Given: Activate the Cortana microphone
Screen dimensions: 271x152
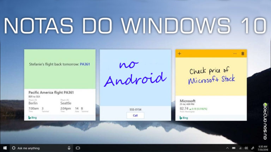Looking at the screenshot, I should (69, 148).
